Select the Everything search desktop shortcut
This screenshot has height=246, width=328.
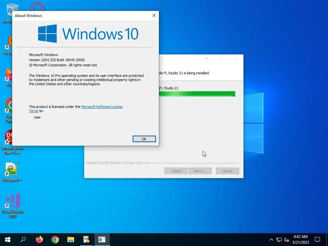click(x=8, y=45)
